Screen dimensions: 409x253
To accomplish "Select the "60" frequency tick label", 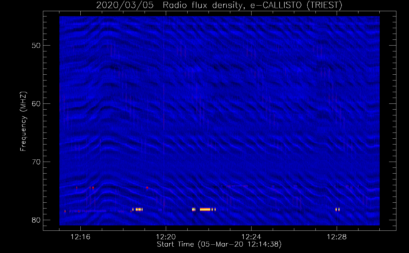I will 36,104.
